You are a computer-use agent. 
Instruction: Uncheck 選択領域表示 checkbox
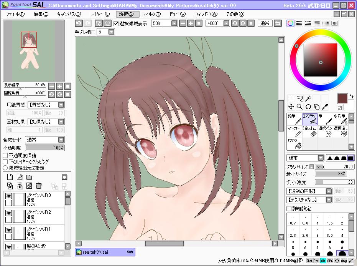tap(116, 23)
